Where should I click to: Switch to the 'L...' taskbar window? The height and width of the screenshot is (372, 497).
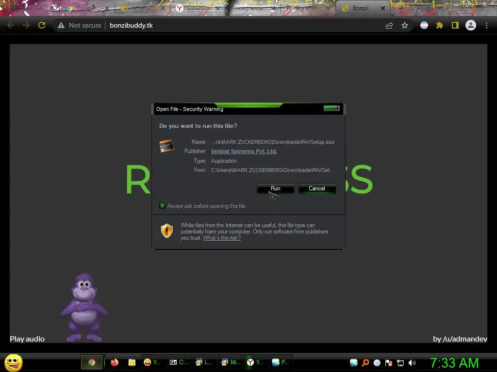(x=204, y=362)
